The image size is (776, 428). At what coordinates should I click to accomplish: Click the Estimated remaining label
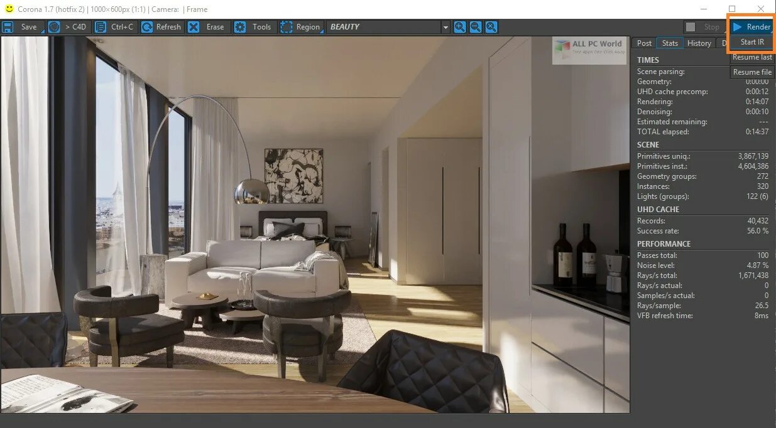click(672, 122)
